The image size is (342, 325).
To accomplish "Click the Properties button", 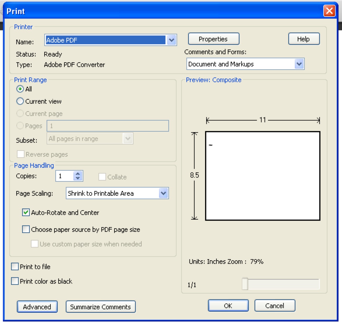I will [213, 39].
